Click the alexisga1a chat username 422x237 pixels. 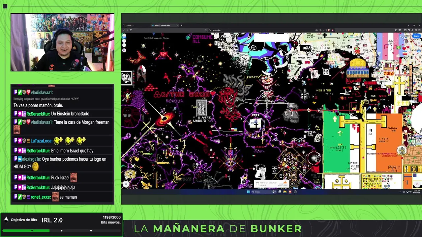click(32, 159)
